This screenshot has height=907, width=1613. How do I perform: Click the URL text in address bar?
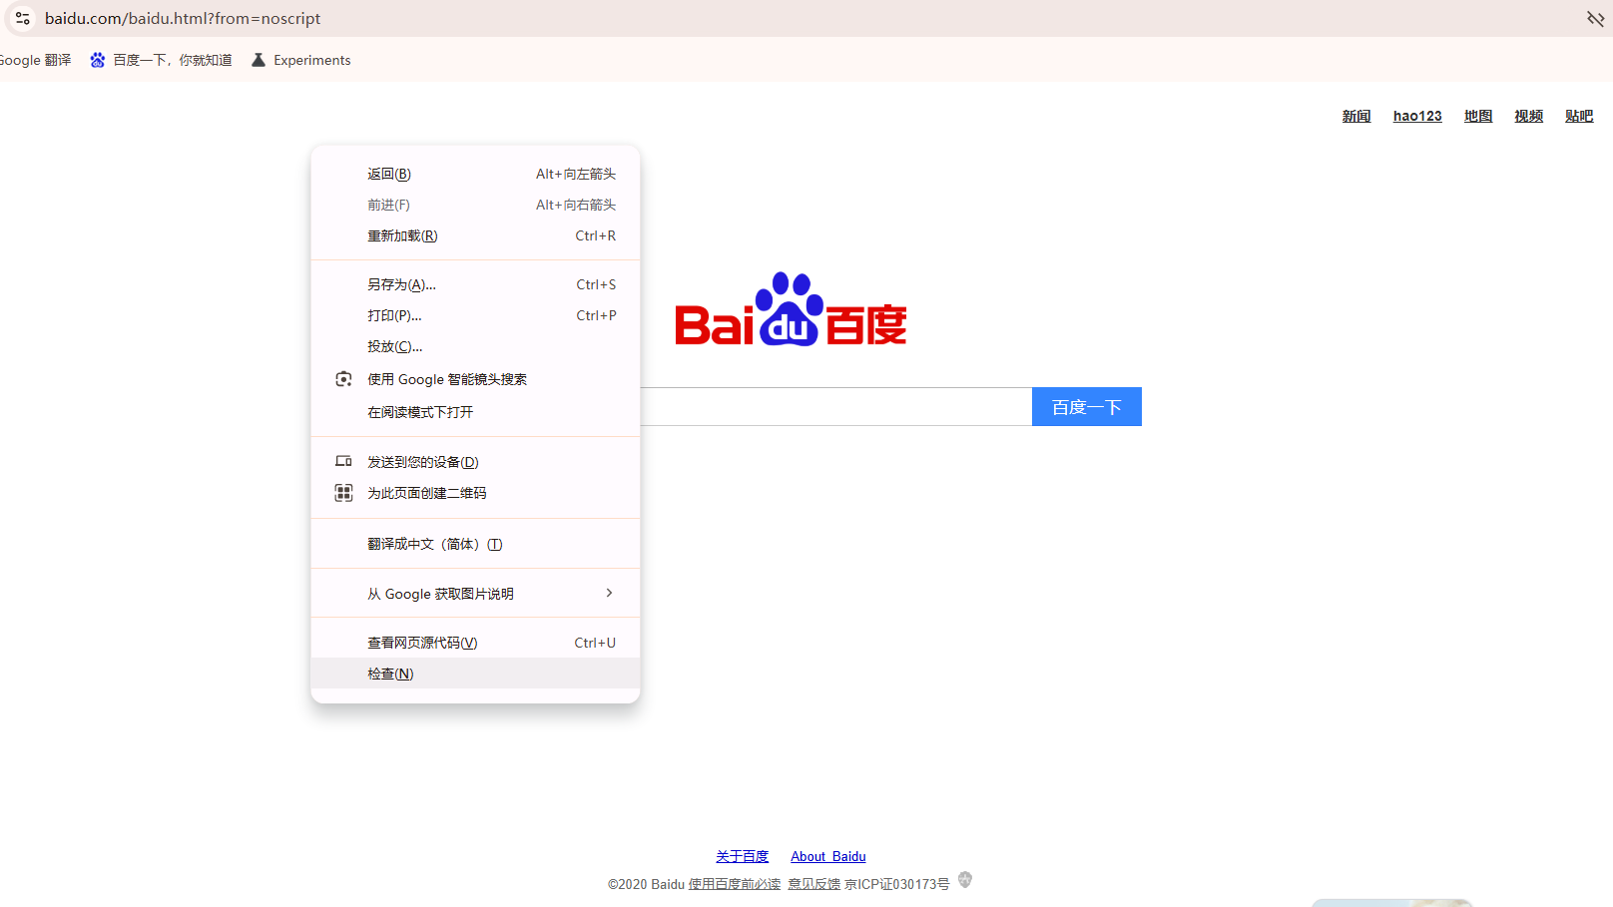(x=183, y=18)
